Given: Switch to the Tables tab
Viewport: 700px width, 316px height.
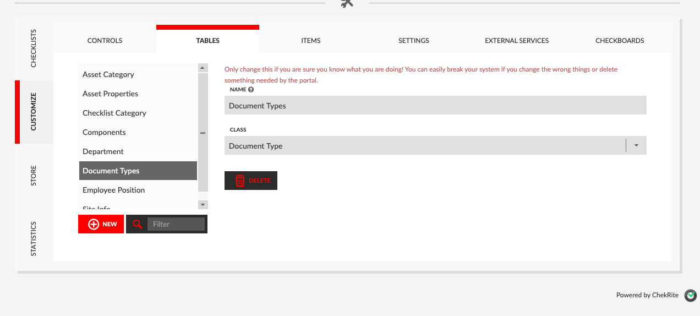Looking at the screenshot, I should coord(207,41).
